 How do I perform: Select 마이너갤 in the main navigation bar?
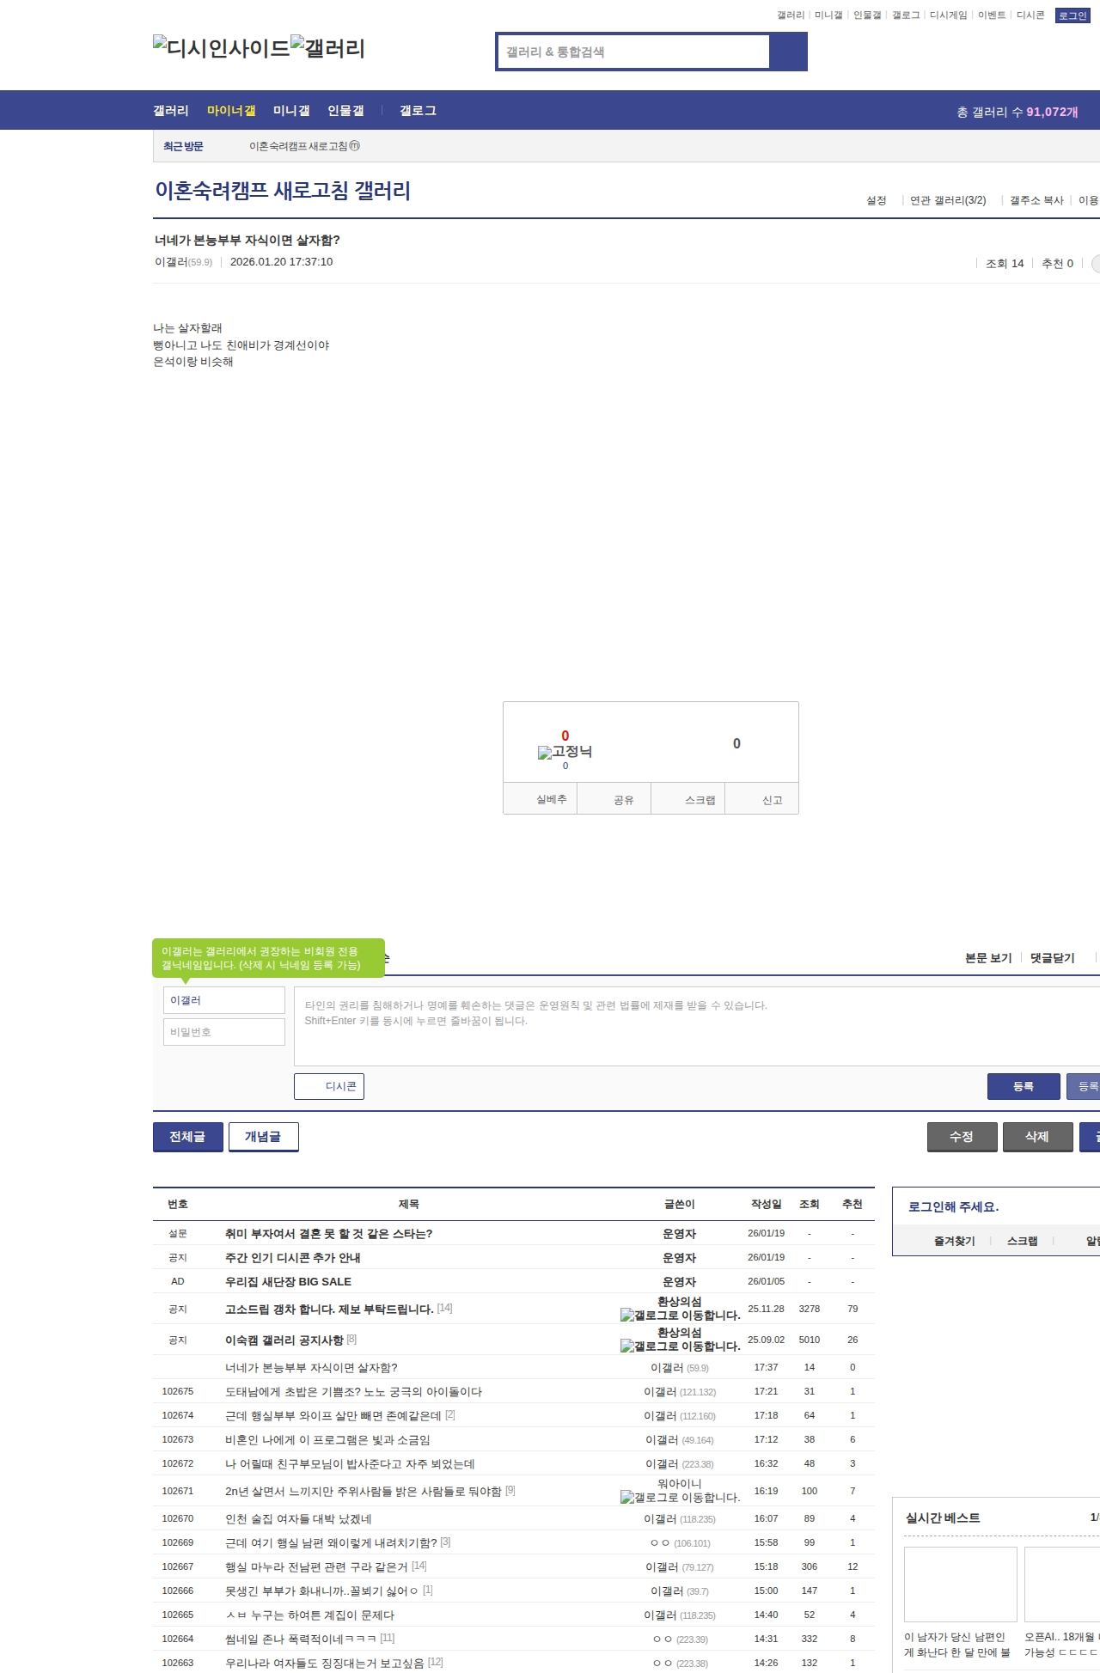[231, 111]
